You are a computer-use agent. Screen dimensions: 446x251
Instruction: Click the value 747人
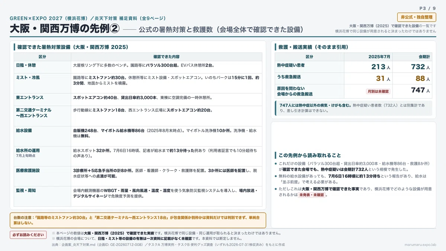[x=420, y=90]
